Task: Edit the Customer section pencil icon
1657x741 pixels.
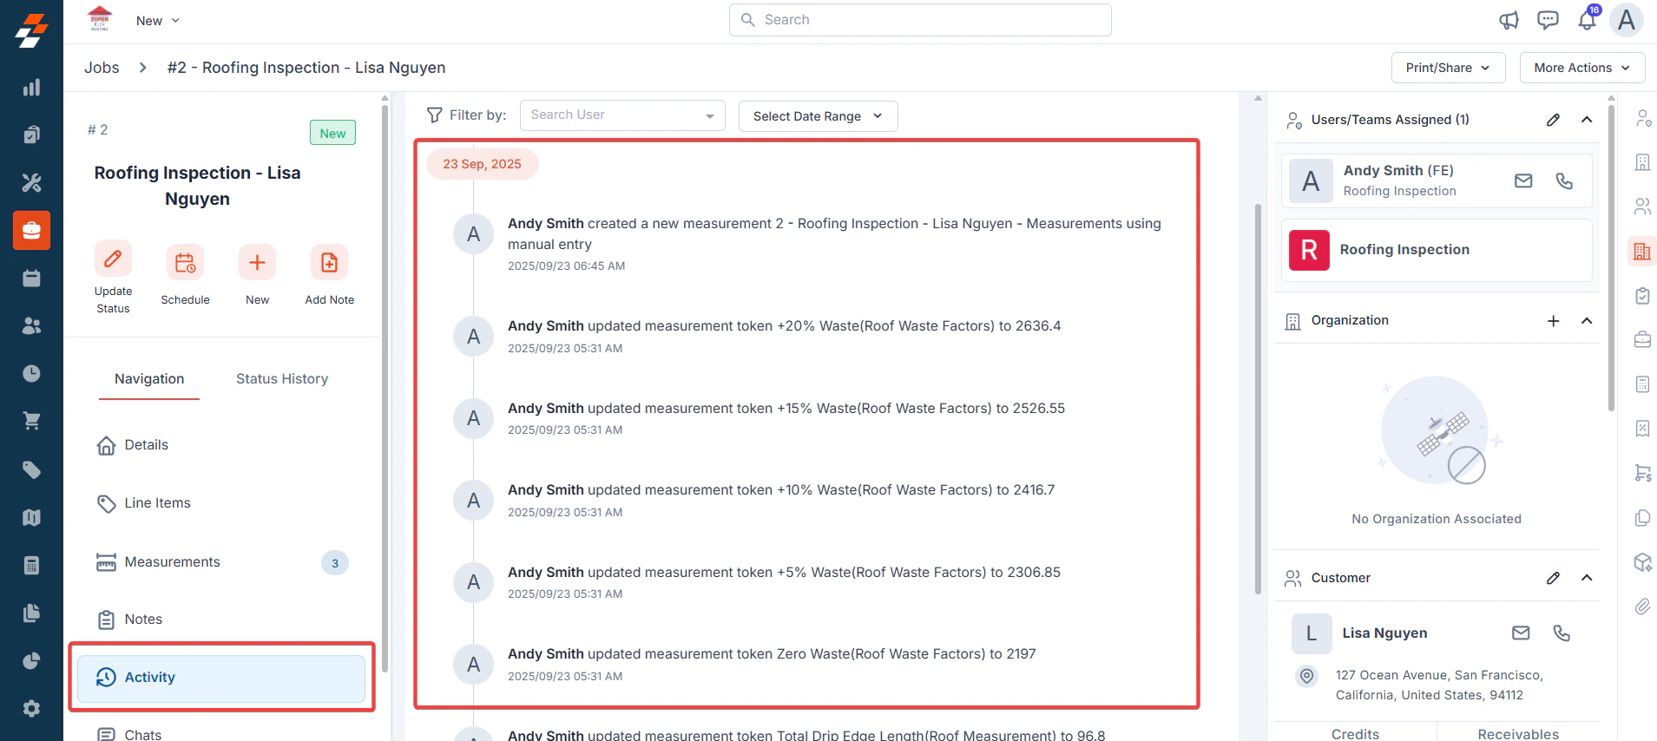Action: tap(1553, 578)
